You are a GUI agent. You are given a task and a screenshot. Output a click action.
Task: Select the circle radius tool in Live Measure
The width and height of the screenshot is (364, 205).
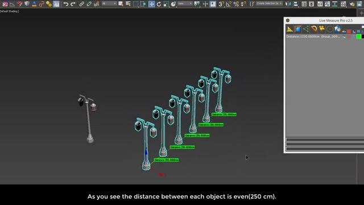(x=330, y=29)
